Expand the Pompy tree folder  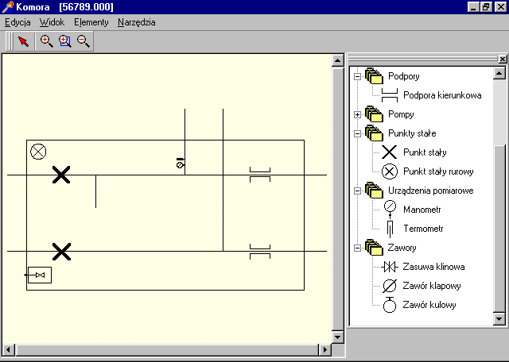pyautogui.click(x=357, y=114)
